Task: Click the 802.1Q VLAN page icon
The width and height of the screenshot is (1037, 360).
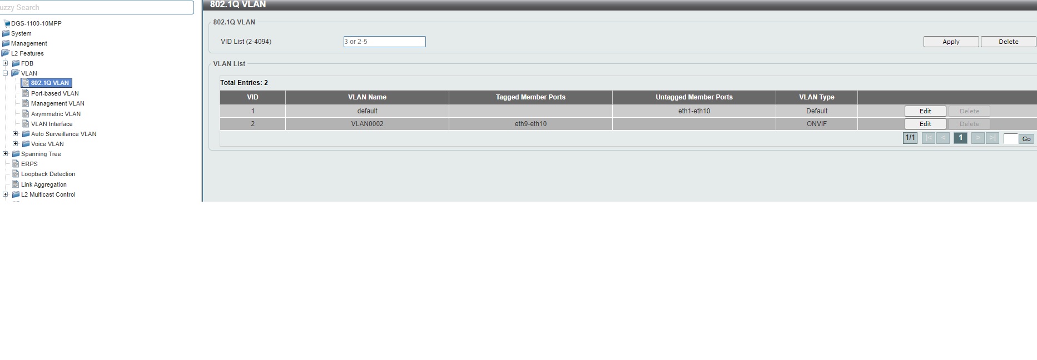Action: 26,83
